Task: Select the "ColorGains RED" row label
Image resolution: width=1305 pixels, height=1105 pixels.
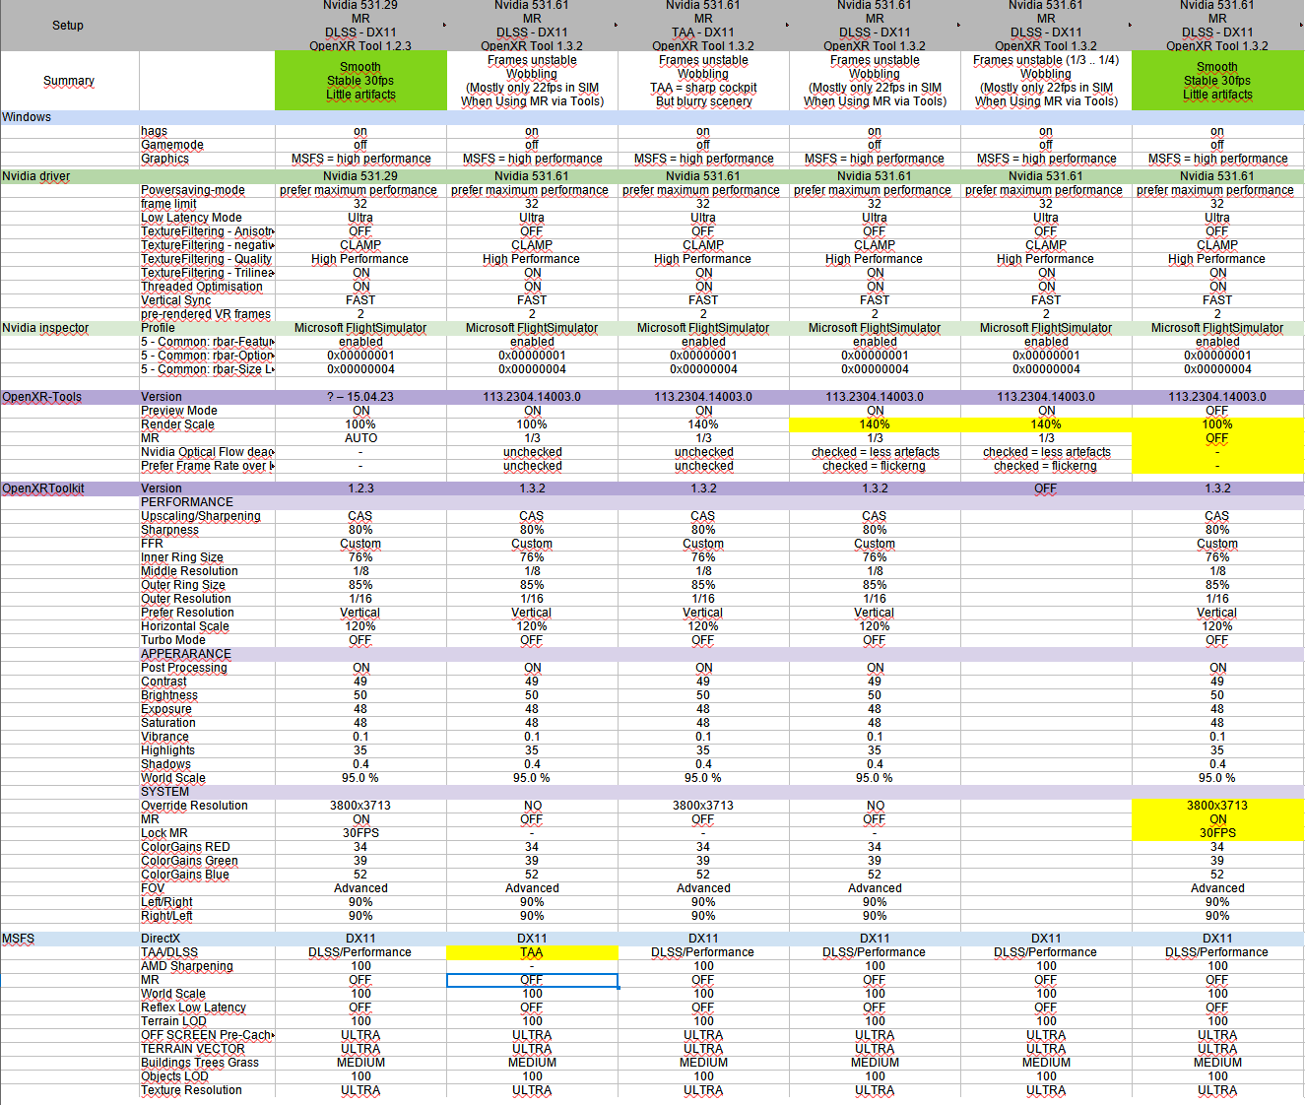Action: click(x=185, y=847)
